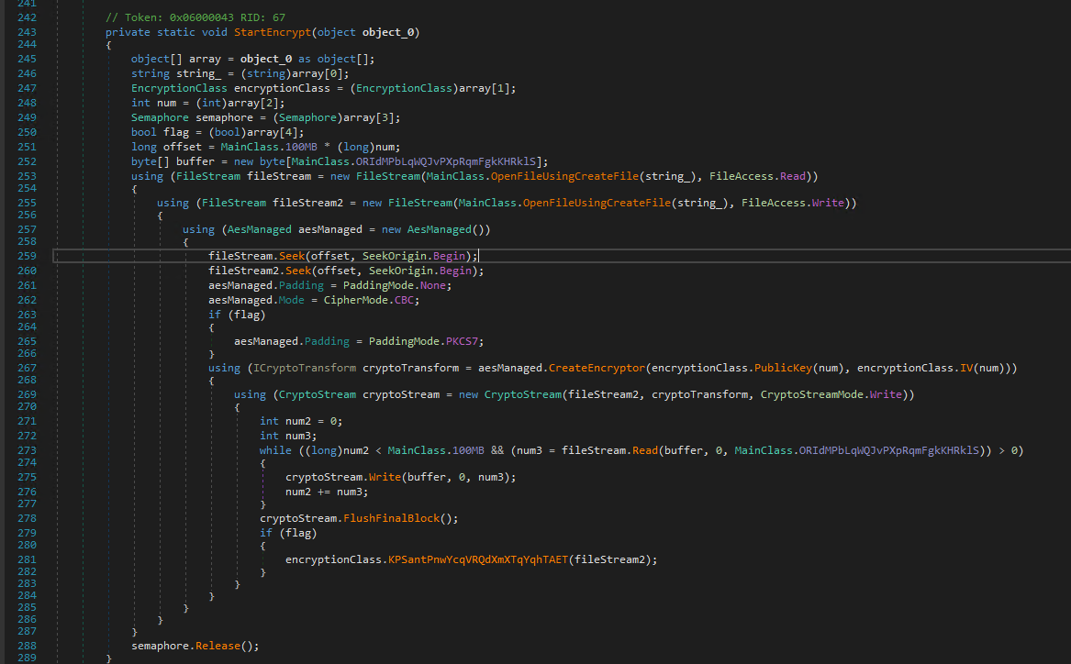Click the flag condition on line 263
The height and width of the screenshot is (664, 1071).
[x=247, y=315]
